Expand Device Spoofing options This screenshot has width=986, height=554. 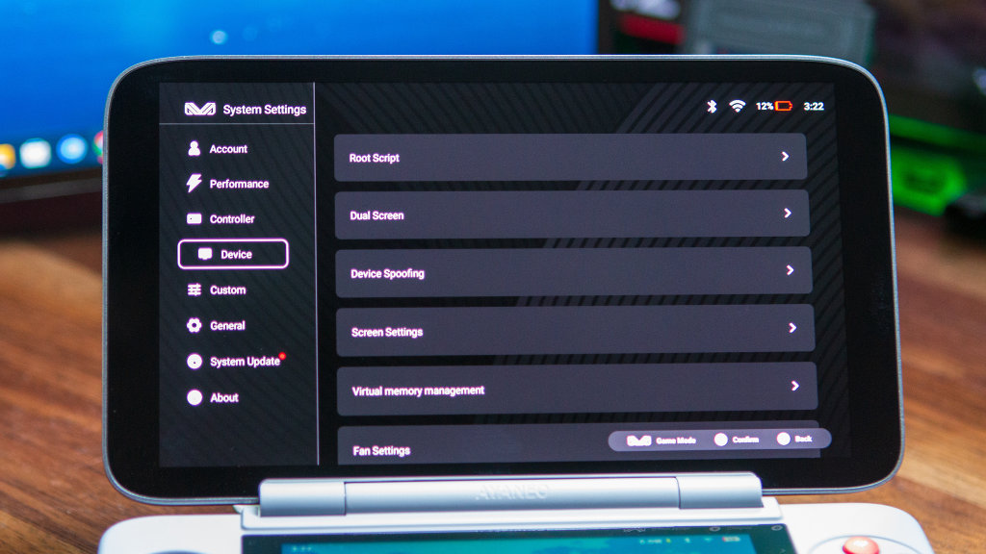tap(791, 272)
